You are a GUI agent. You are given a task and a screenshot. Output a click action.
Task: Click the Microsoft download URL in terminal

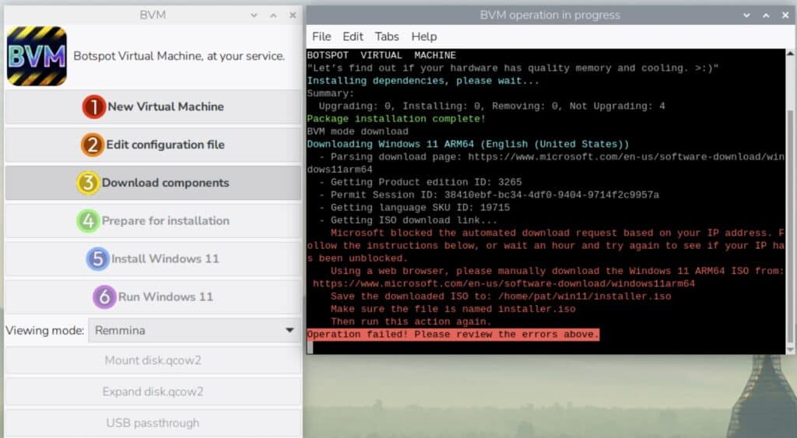click(504, 284)
